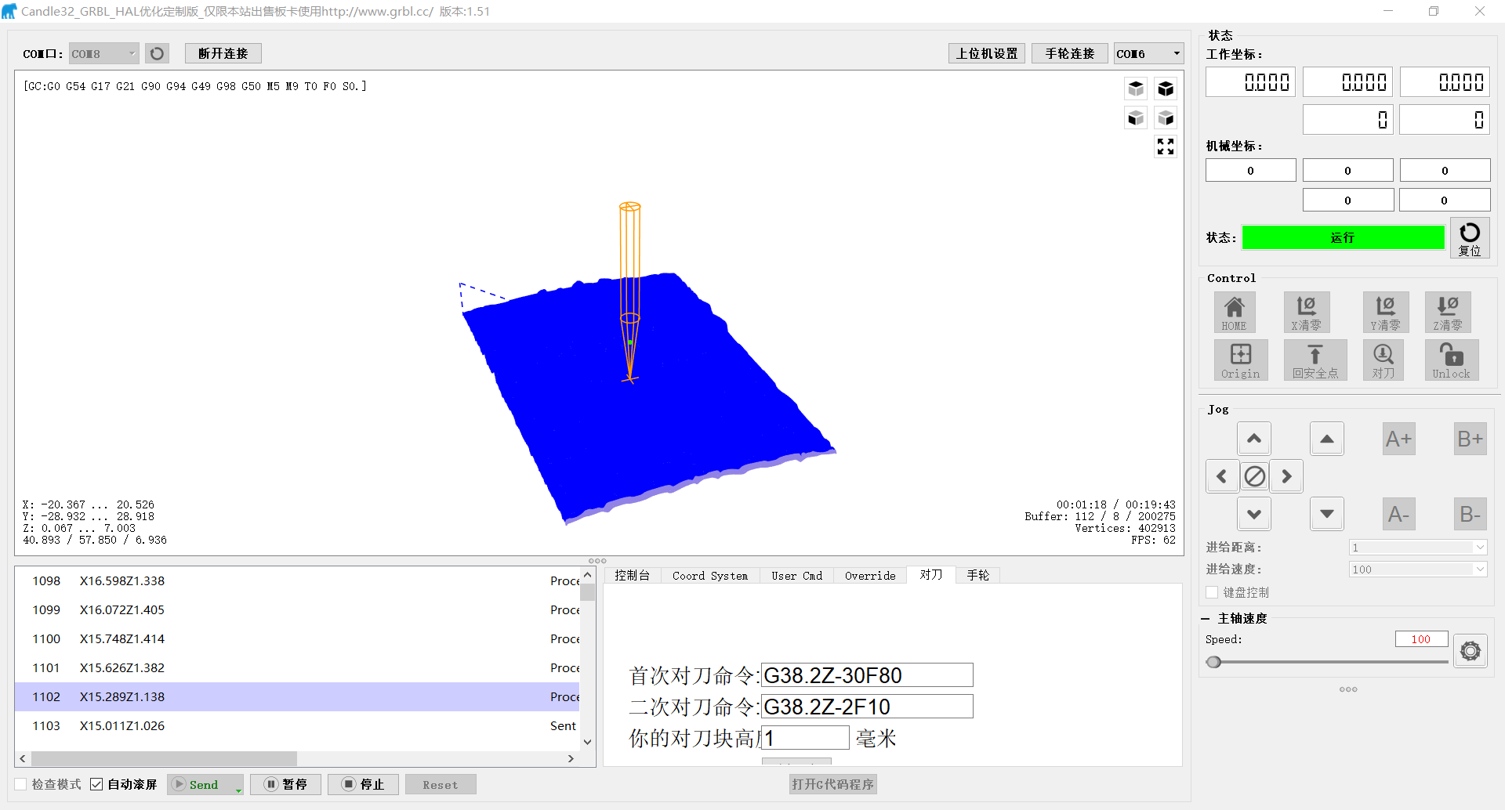The height and width of the screenshot is (810, 1505).
Task: Open the COM8 port dropdown
Action: click(x=104, y=53)
